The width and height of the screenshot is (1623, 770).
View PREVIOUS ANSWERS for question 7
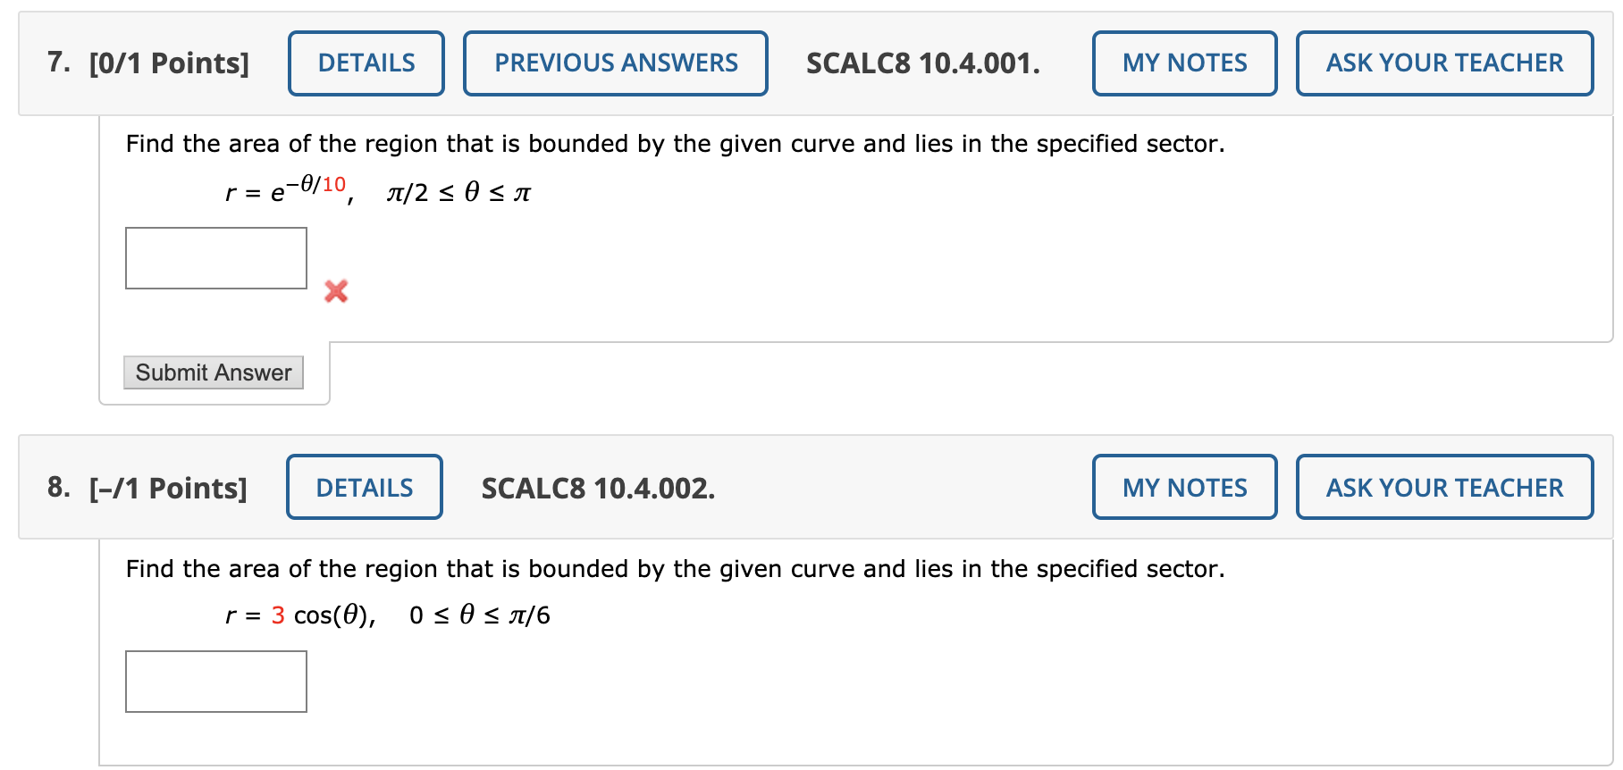[x=615, y=63]
